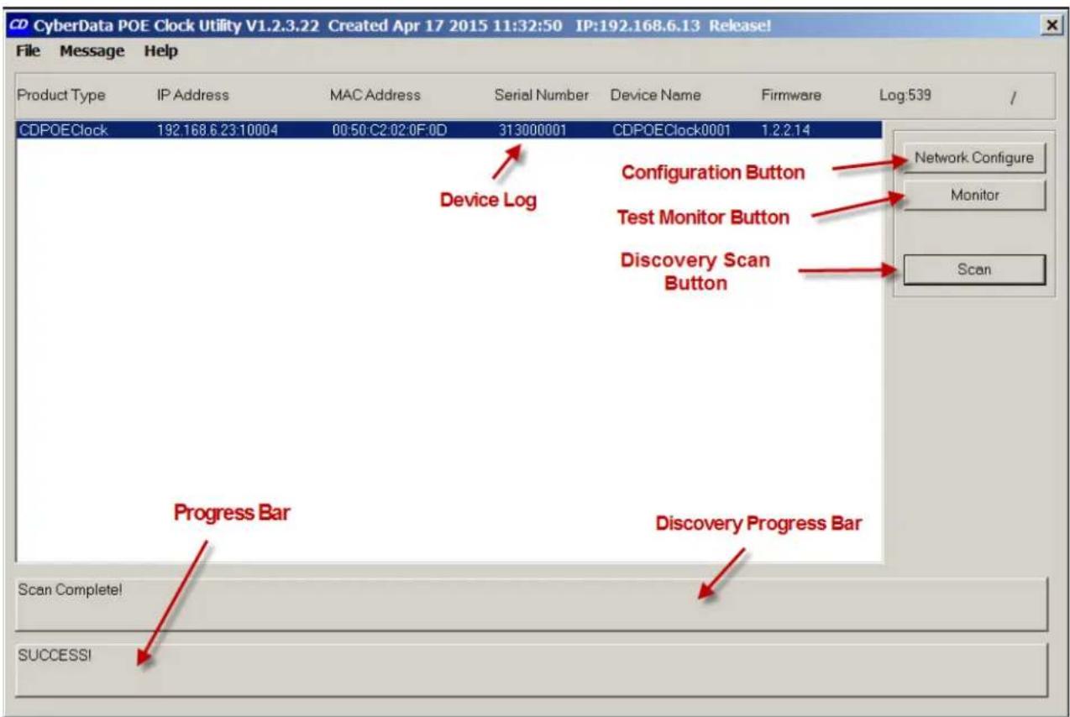Click the Serial Number column header

tap(542, 95)
